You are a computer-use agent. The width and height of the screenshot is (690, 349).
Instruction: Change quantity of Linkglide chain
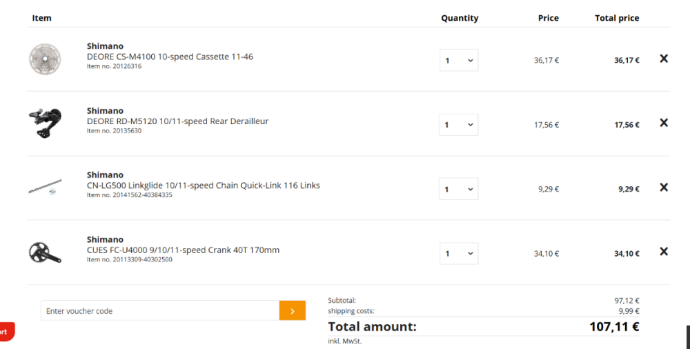tap(459, 189)
